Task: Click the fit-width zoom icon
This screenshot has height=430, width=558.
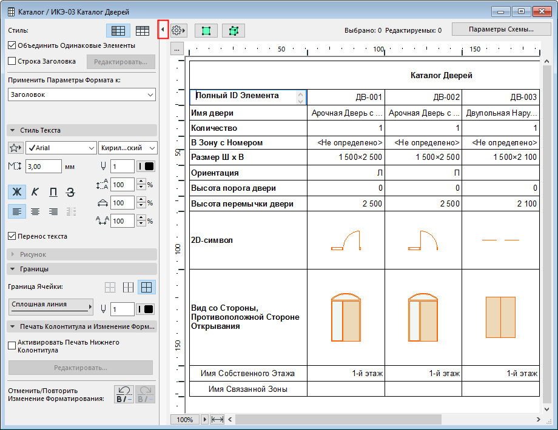Action: [x=217, y=420]
